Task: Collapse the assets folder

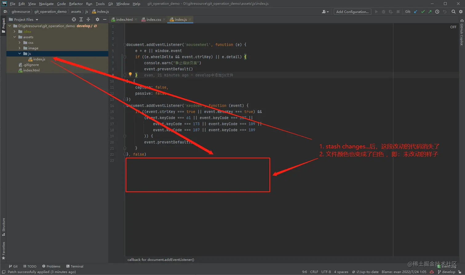Action: point(14,37)
